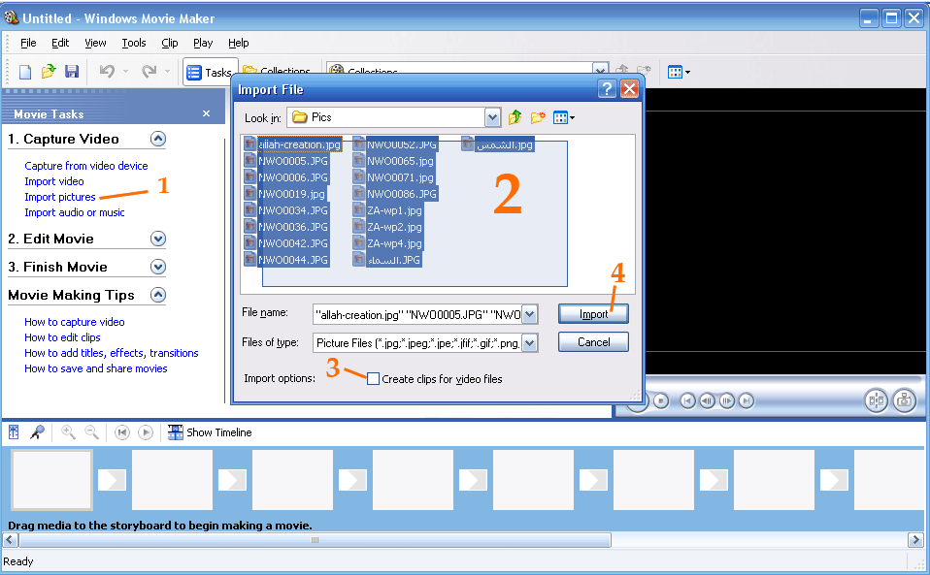Screen dimensions: 930x575
Task: Click the Import button
Action: click(593, 314)
